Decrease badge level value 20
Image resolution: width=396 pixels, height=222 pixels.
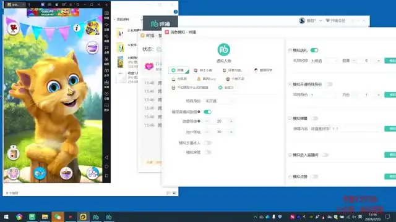pos(207,121)
